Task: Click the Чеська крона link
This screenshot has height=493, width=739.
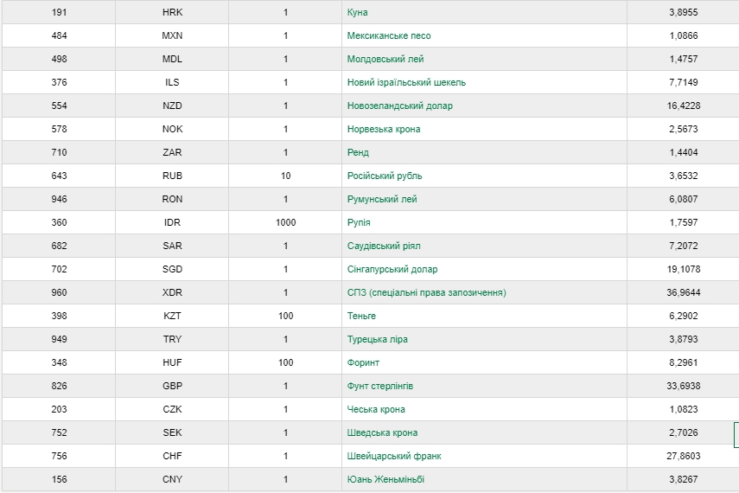Action: 375,409
